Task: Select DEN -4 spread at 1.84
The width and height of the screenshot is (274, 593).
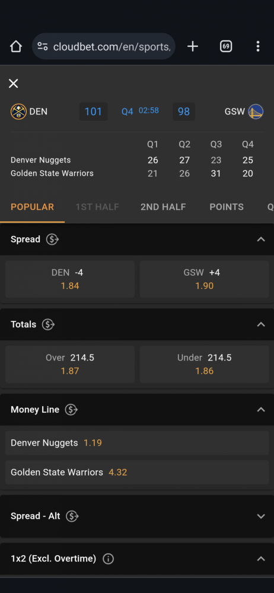Action: click(70, 279)
